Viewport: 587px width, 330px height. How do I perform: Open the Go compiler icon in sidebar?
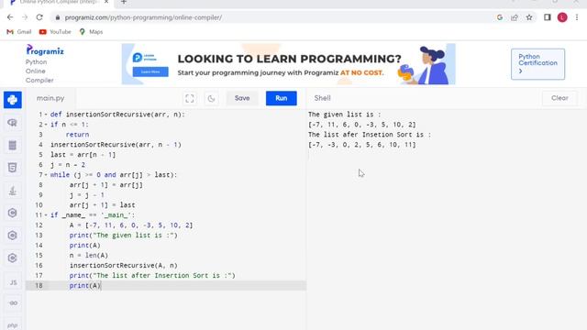coord(13,303)
